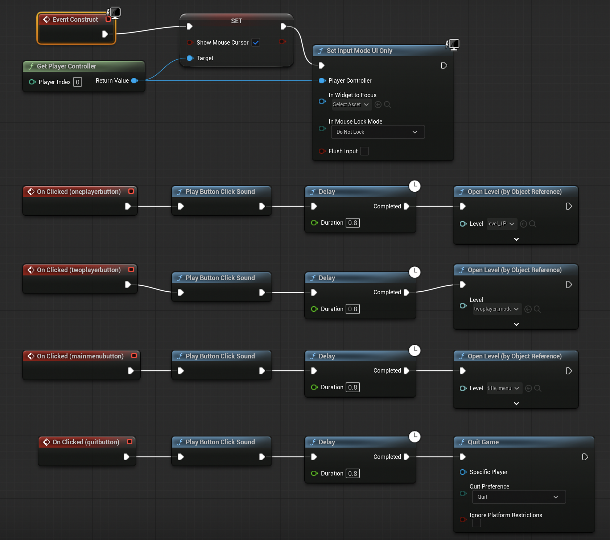Click On Clicked (mainmenubutton) delegate pin
The image size is (610, 540).
134,356
